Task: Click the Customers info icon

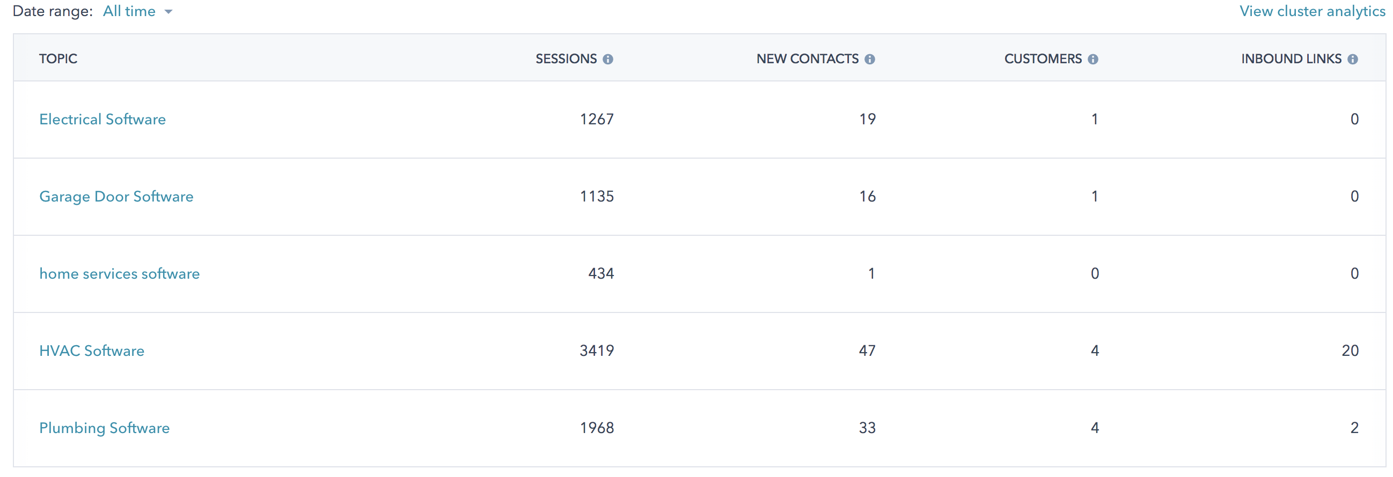Action: tap(1093, 59)
